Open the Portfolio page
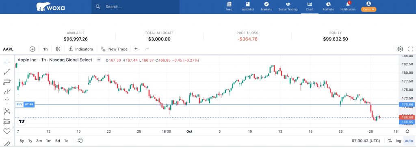416x148 pixels. click(x=328, y=6)
